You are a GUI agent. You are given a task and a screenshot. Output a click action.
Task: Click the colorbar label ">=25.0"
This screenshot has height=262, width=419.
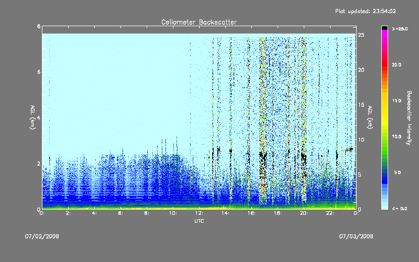[x=400, y=29]
